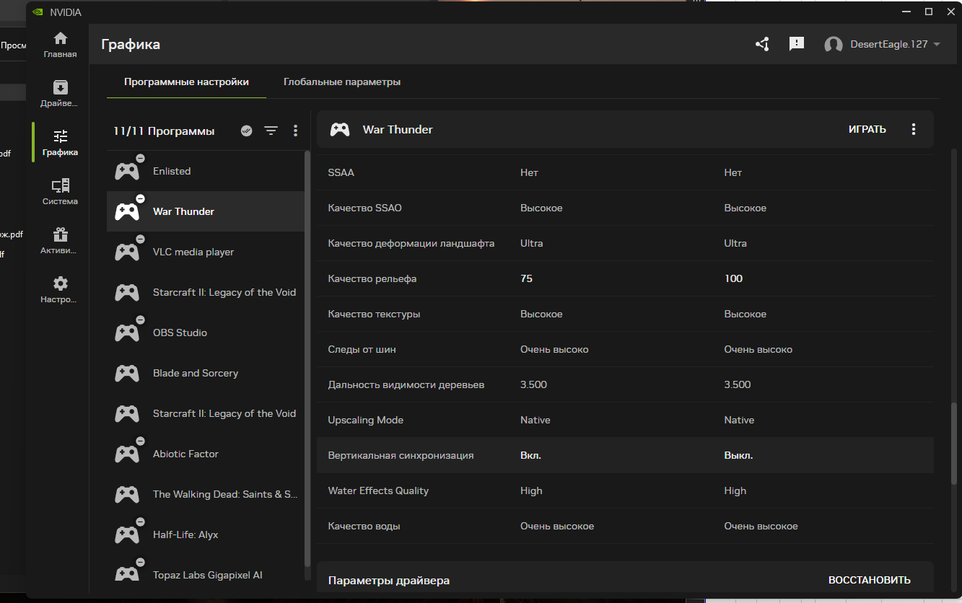Click the filter icon above program list
962x603 pixels.
coord(271,131)
